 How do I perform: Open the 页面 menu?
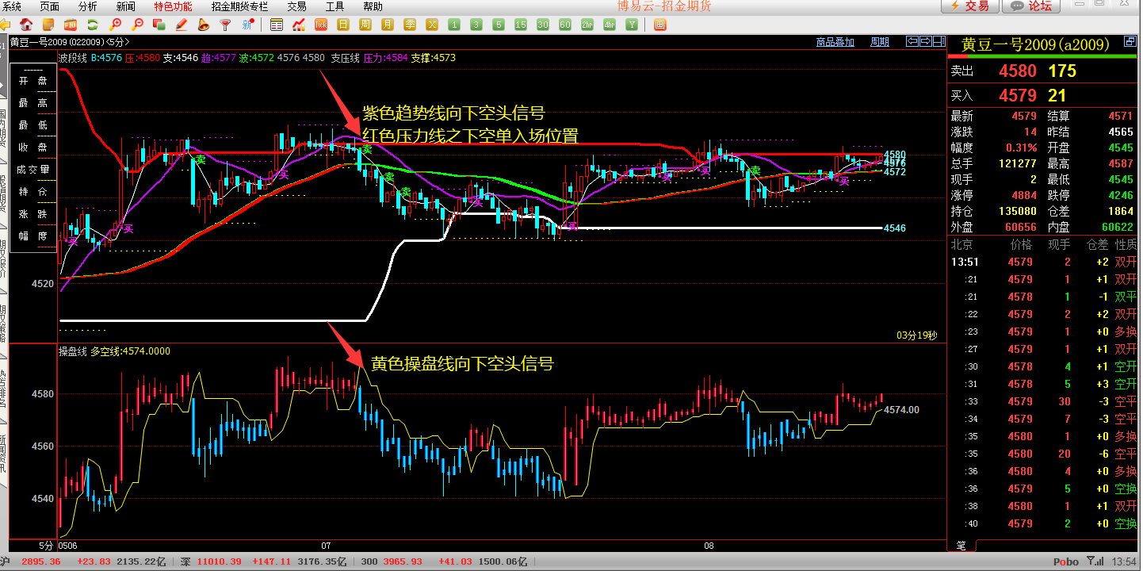(x=49, y=6)
